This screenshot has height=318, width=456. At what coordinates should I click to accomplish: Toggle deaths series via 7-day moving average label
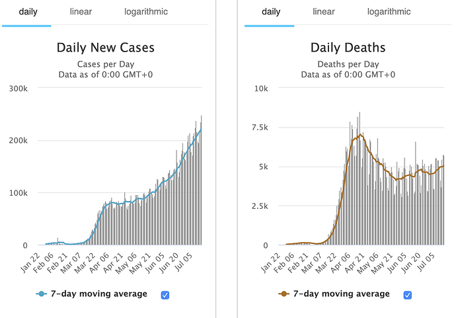click(342, 294)
